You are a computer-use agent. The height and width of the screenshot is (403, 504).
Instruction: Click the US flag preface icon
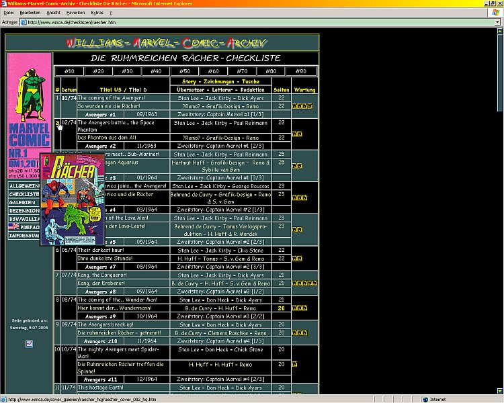click(13, 226)
